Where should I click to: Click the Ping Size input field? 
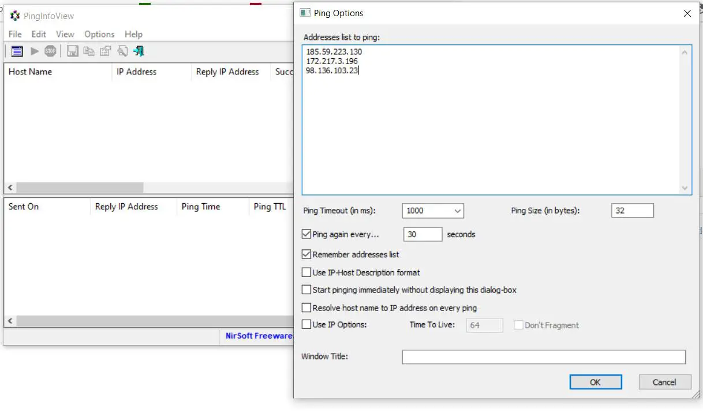633,211
